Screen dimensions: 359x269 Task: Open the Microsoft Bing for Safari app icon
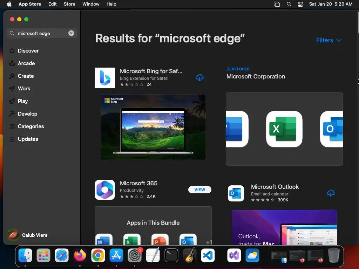tap(105, 78)
